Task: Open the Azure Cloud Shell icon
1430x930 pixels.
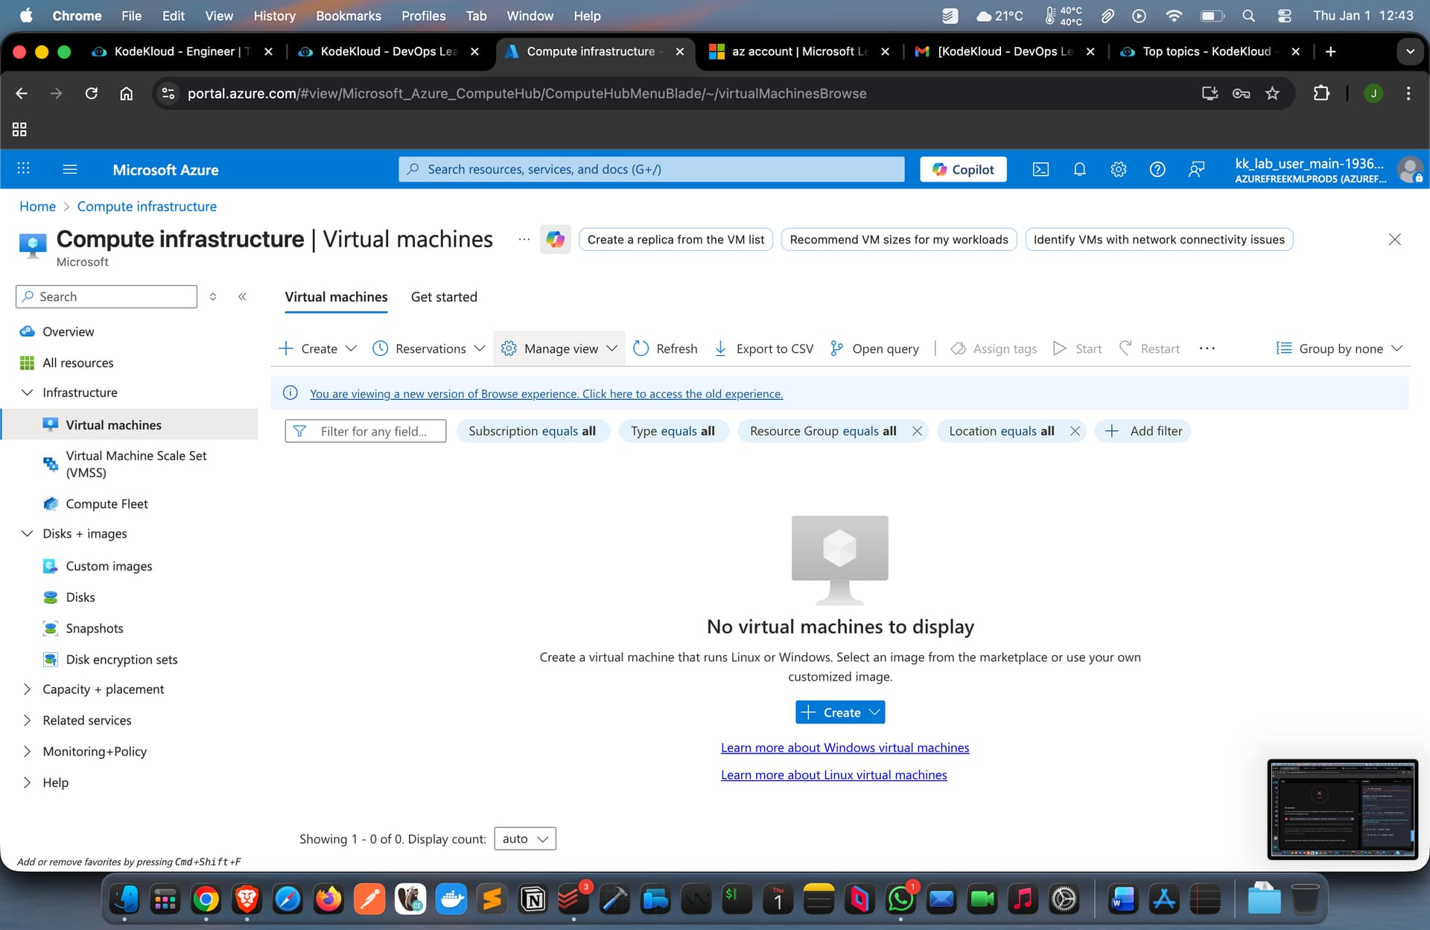Action: click(x=1040, y=170)
